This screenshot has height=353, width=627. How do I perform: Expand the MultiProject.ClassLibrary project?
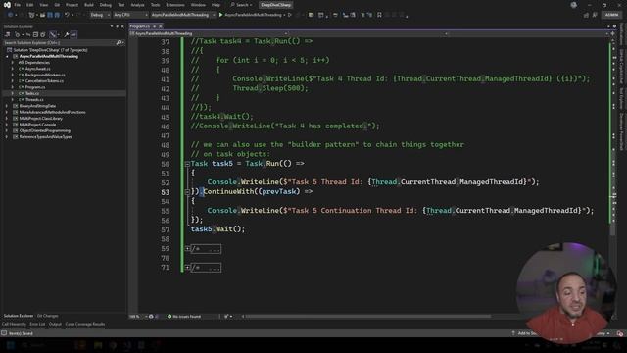[x=7, y=119]
